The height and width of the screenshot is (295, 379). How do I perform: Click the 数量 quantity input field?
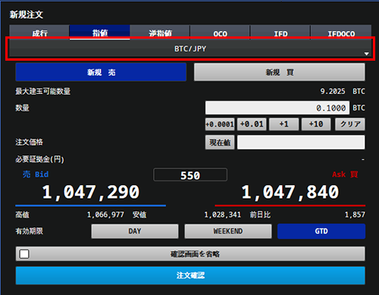[x=277, y=108]
